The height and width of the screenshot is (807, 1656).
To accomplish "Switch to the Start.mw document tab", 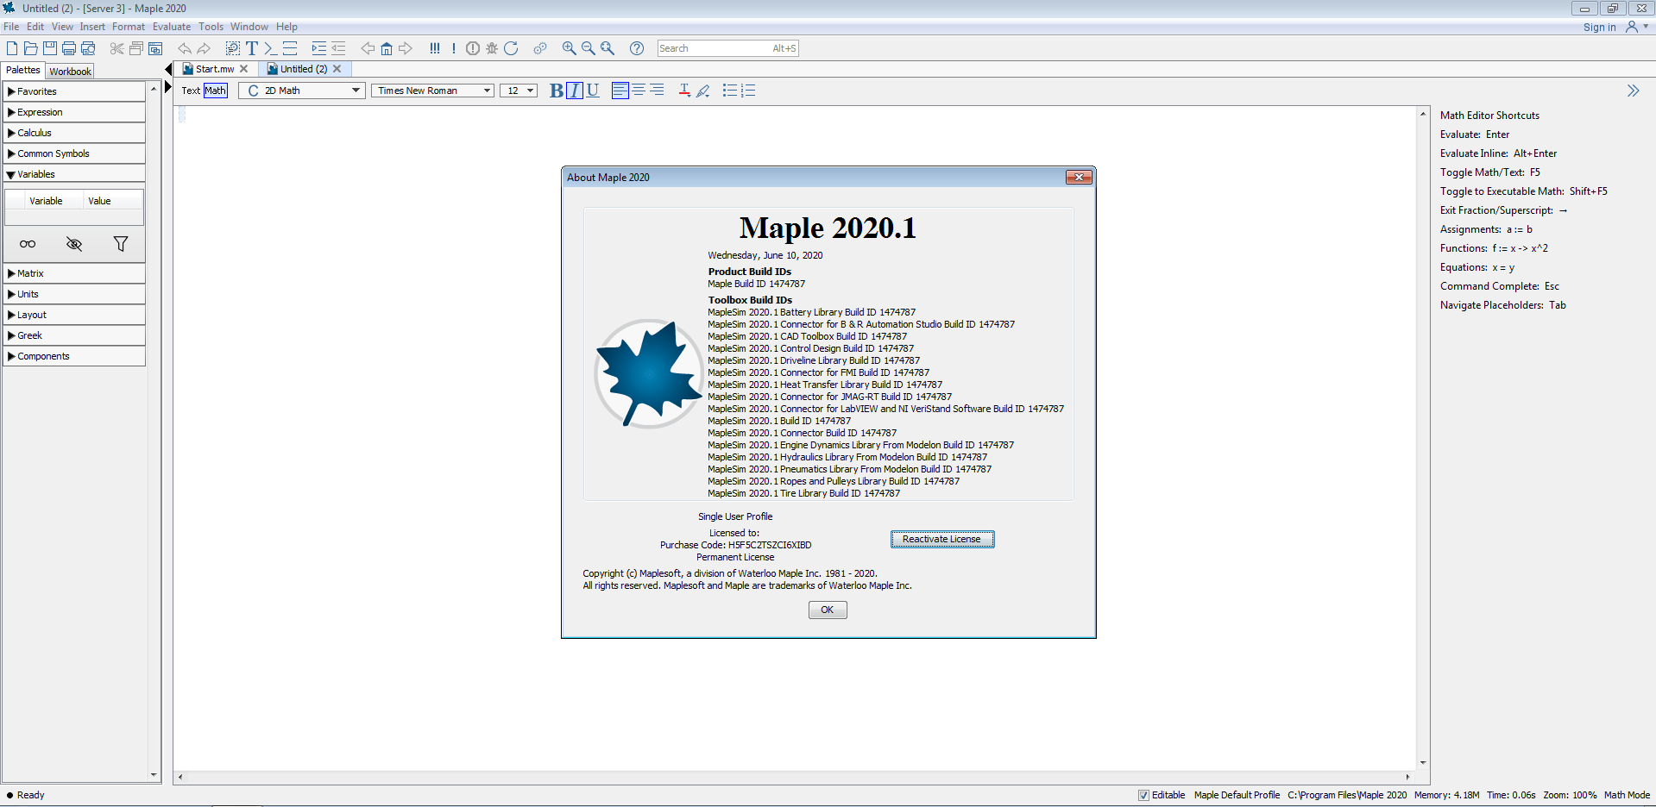I will tap(215, 69).
